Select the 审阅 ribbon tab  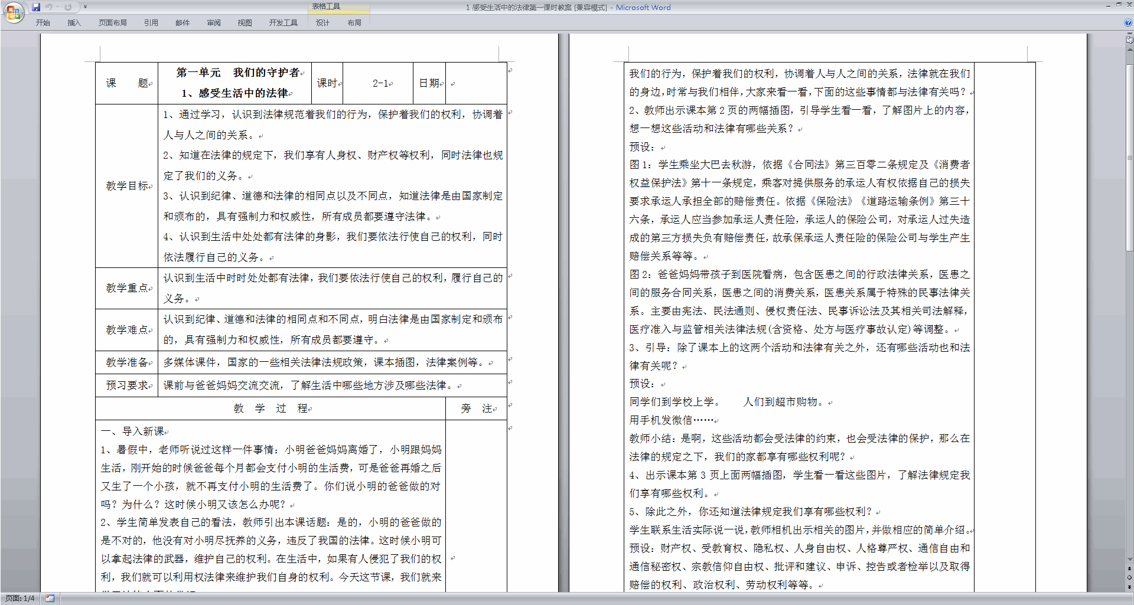(214, 23)
